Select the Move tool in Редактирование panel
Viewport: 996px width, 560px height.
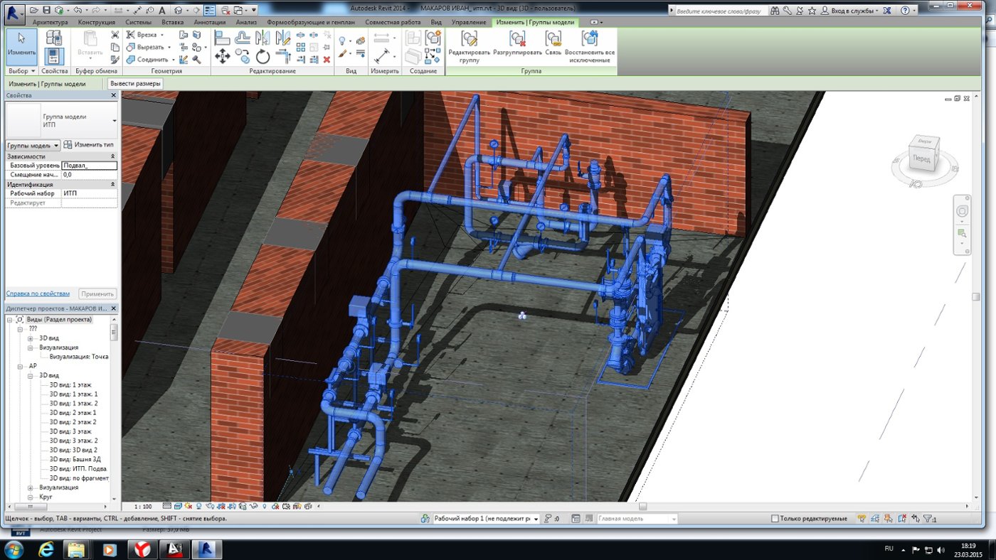tap(222, 57)
